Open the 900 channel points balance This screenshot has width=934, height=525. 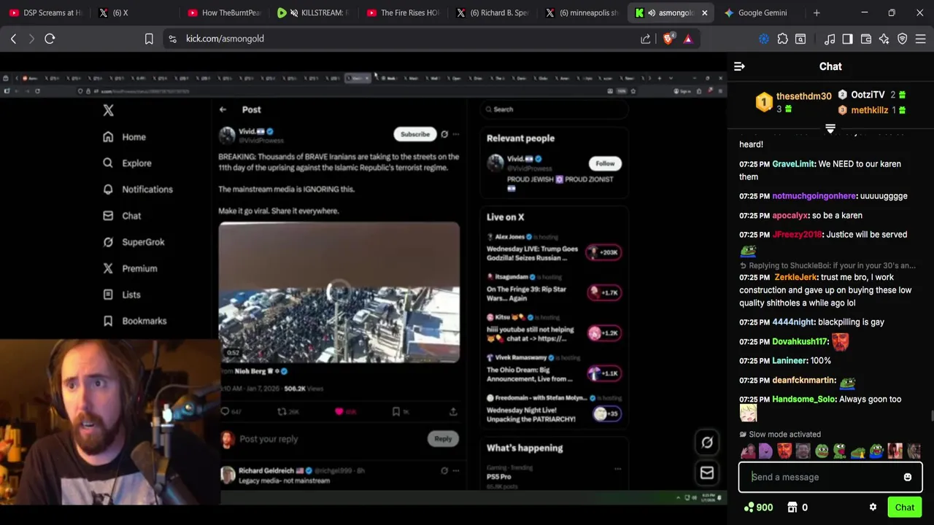click(x=758, y=507)
